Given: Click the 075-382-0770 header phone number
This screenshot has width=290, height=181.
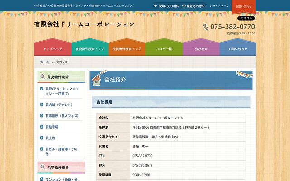Looking at the screenshot, I should pyautogui.click(x=232, y=27).
